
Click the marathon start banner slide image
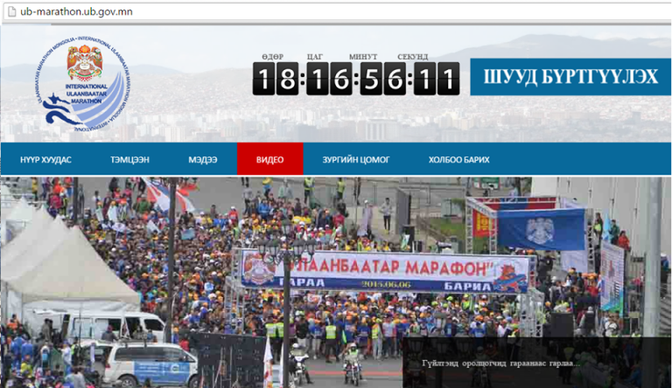point(336,282)
